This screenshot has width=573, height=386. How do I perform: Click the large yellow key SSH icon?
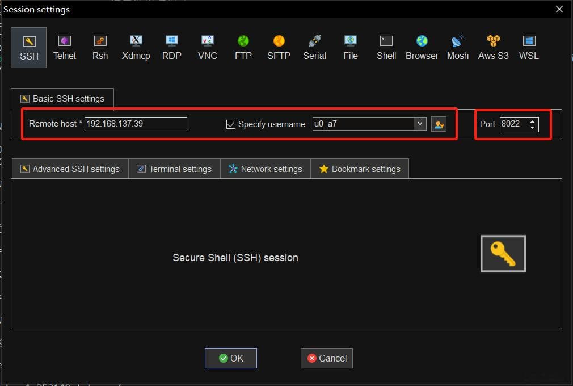click(503, 254)
